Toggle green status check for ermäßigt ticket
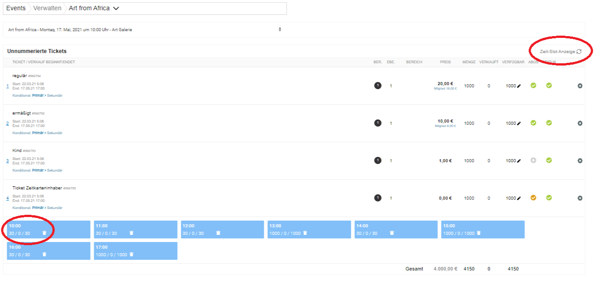The image size is (595, 287). (549, 123)
